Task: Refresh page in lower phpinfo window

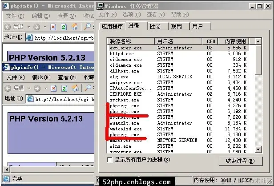Action: click(x=64, y=88)
